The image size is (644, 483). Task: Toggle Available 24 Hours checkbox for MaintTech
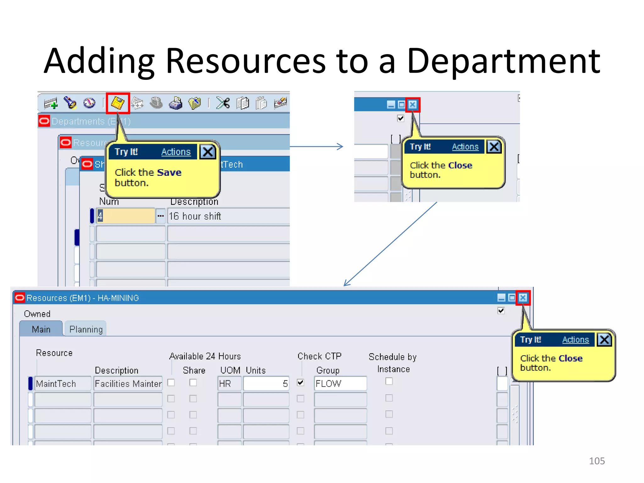point(171,382)
